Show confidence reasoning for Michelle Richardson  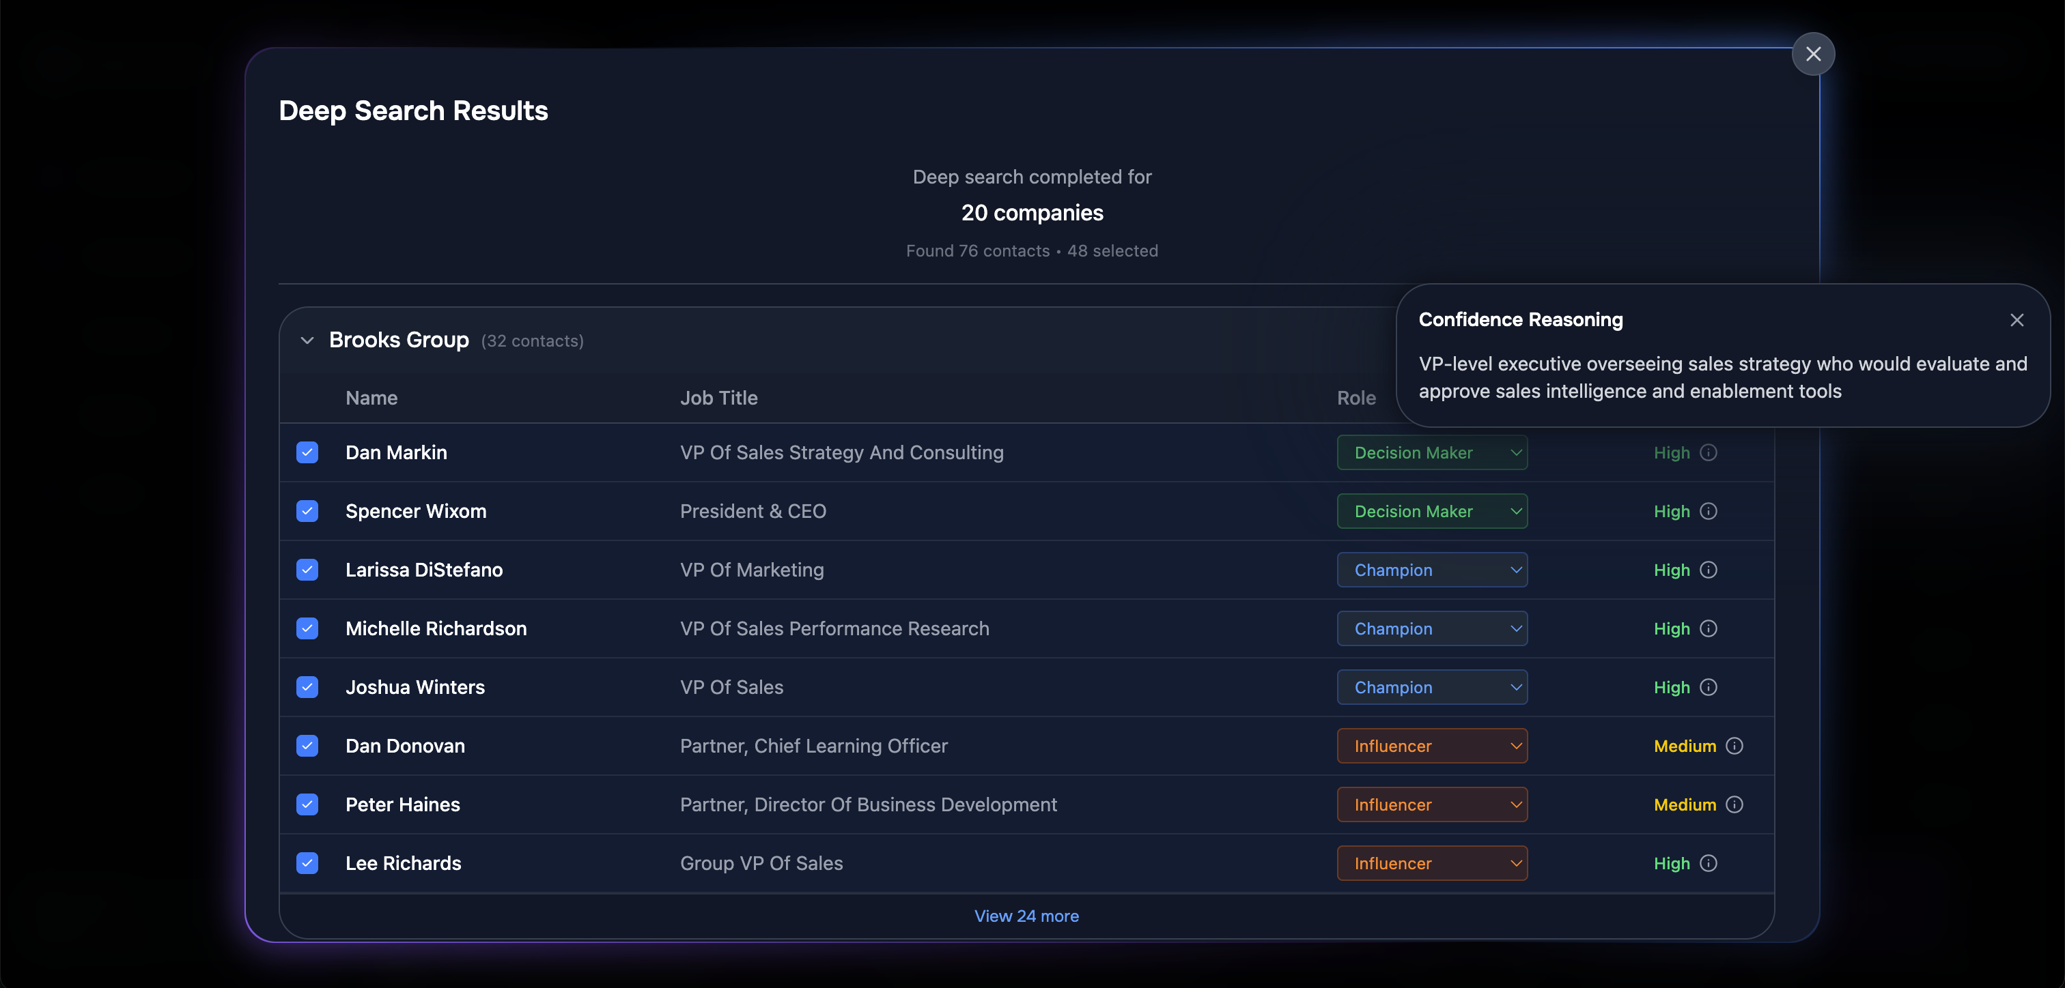1709,628
